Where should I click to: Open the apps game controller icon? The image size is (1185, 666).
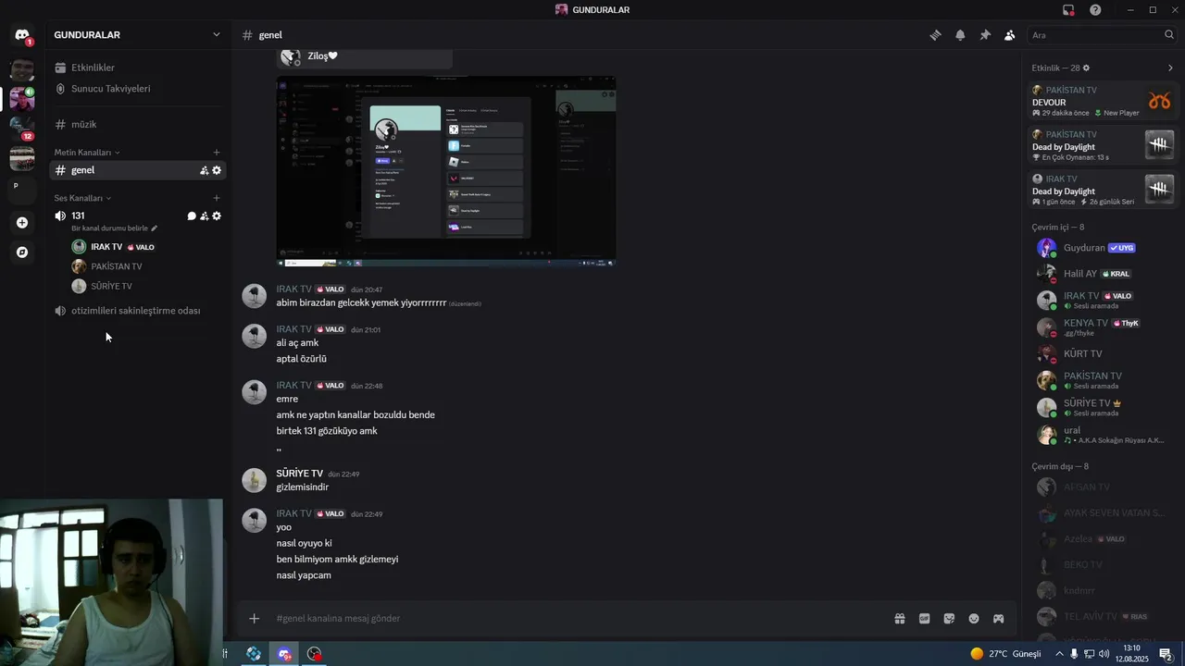click(x=999, y=619)
